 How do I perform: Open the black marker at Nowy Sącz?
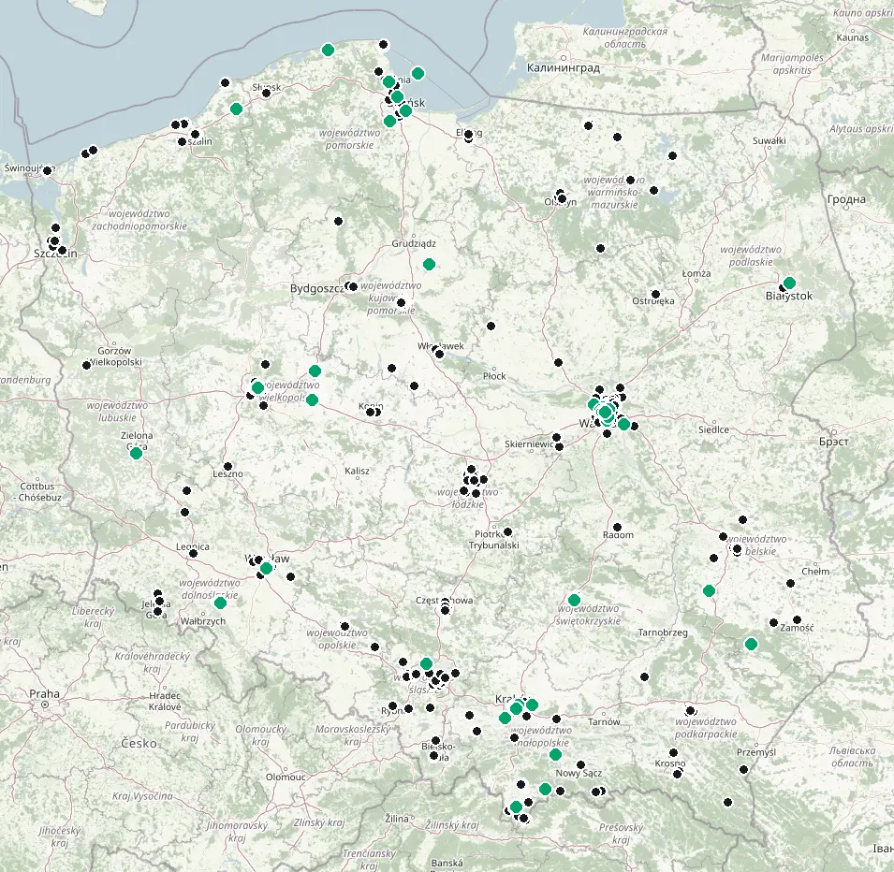[x=580, y=764]
